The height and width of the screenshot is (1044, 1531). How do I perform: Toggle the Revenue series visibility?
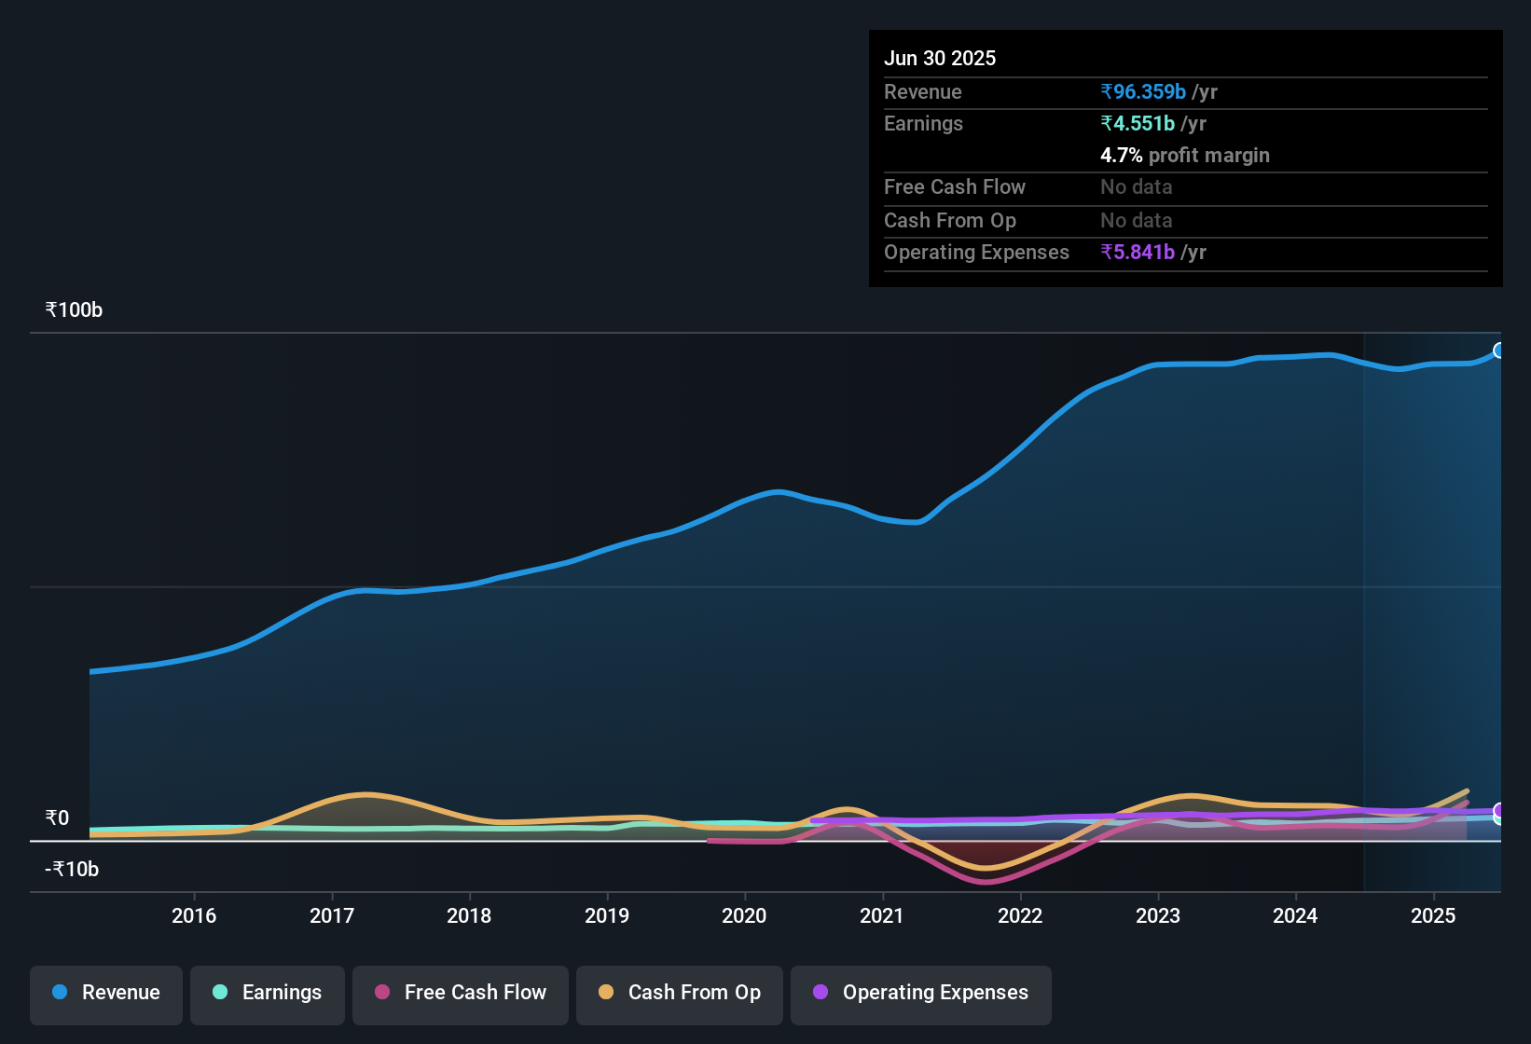click(x=105, y=993)
